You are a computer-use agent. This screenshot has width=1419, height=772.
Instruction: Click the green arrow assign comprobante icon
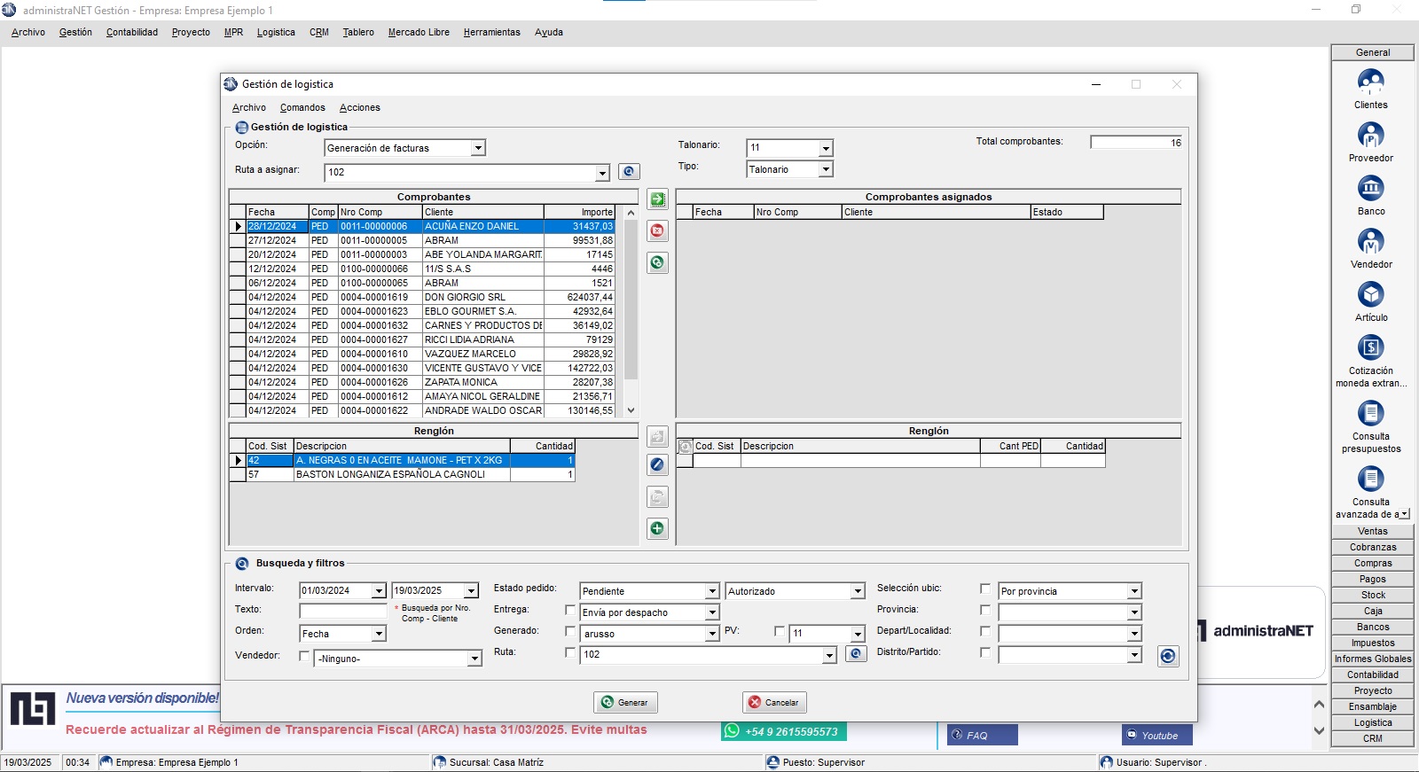click(x=657, y=199)
